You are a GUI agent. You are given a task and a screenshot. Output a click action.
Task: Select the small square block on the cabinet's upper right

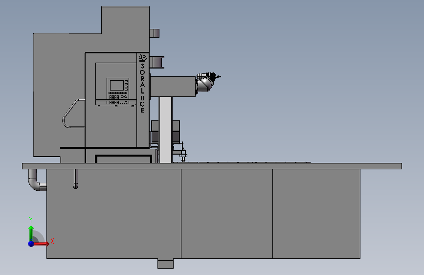(155, 33)
